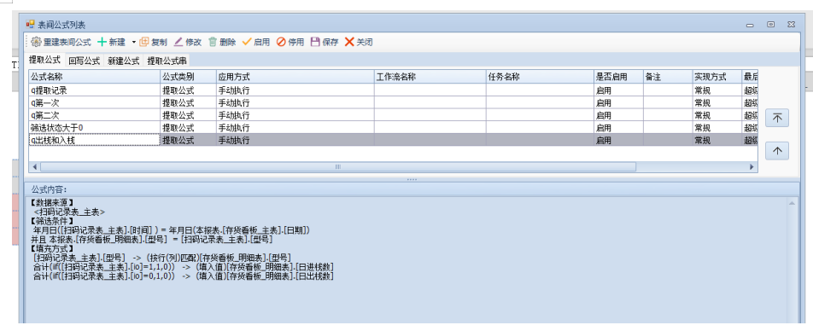Switch to the 新建公式 tab
Viewport: 813px width, 331px height.
tap(123, 61)
